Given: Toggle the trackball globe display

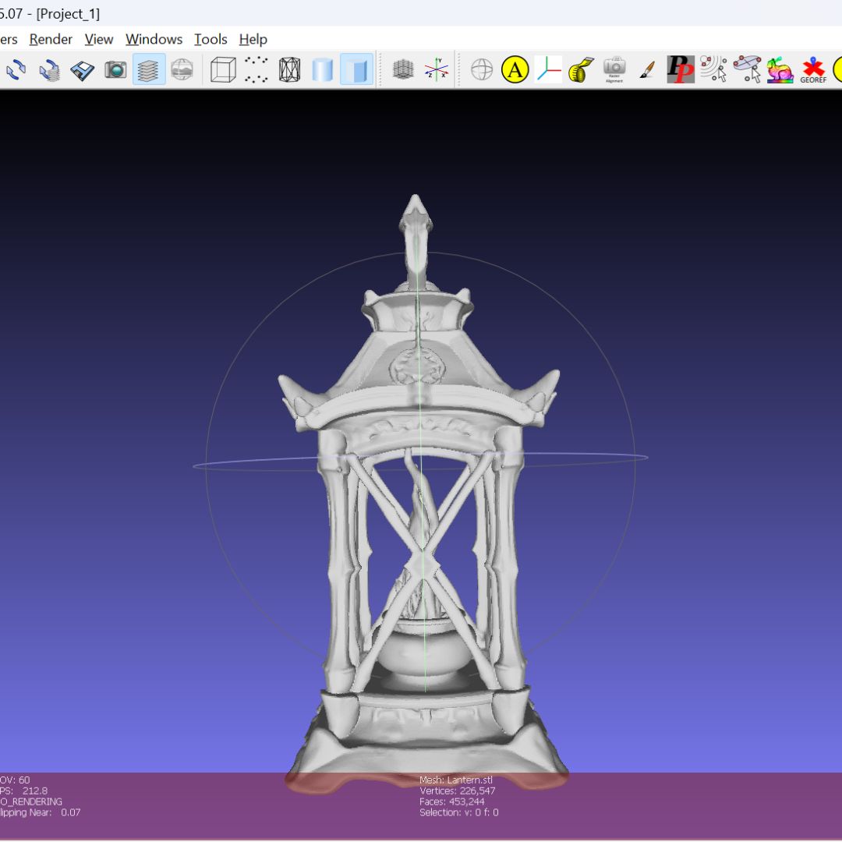Looking at the screenshot, I should click(483, 69).
